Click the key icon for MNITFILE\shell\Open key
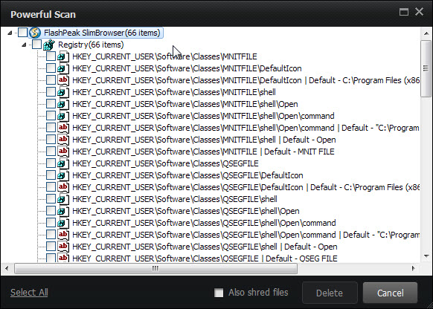The image size is (433, 309). tap(63, 104)
